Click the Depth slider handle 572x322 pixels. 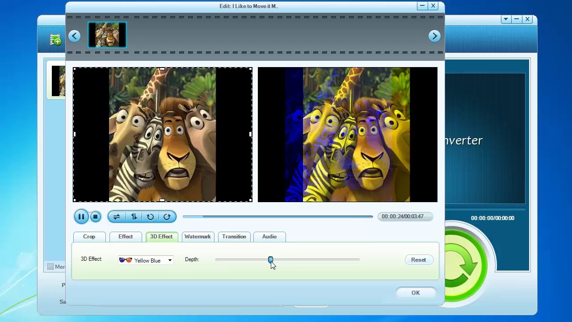point(270,260)
